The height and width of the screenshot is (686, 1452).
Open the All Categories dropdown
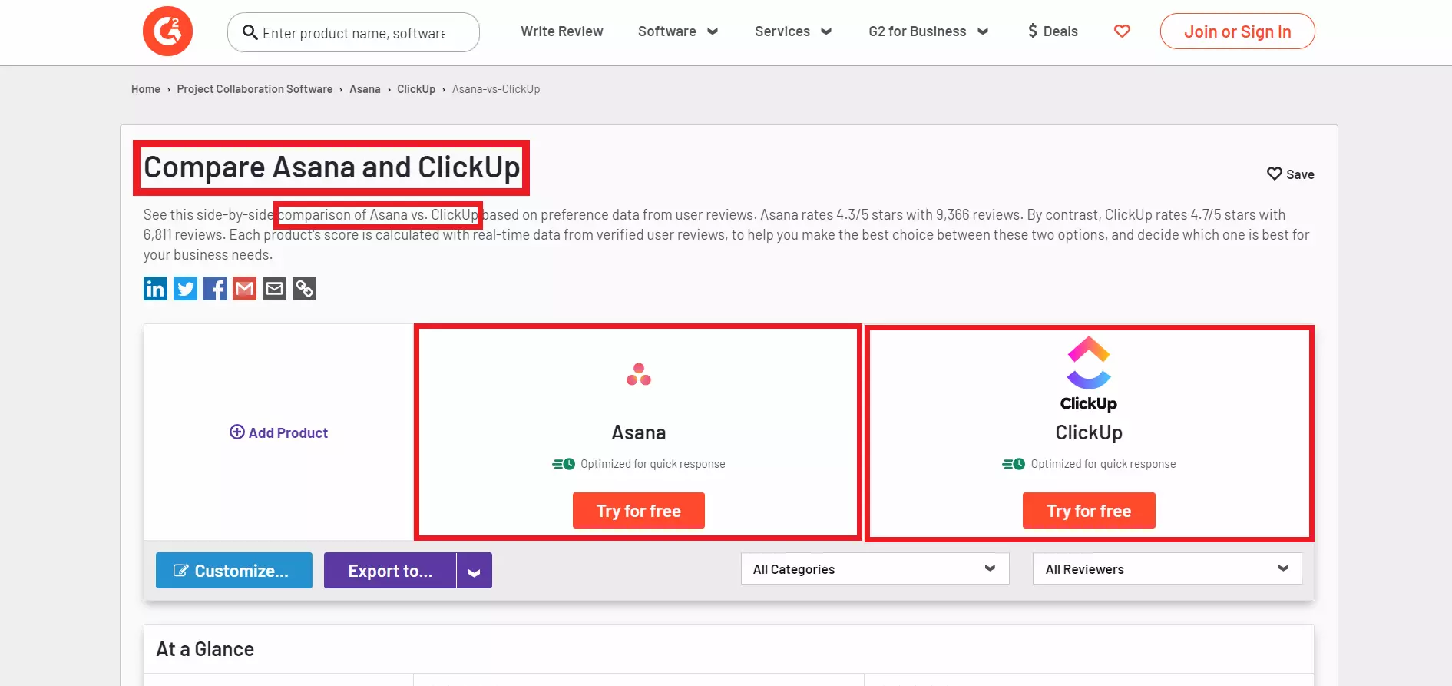click(x=875, y=569)
